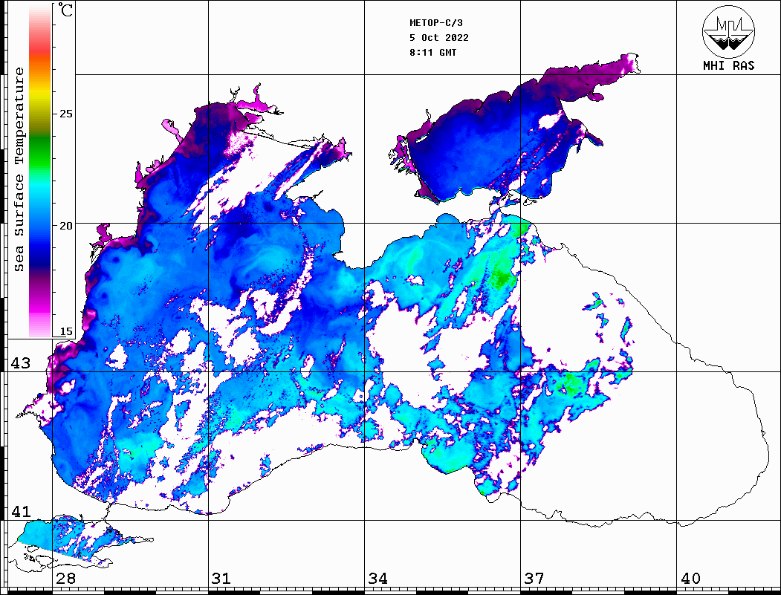Screen dimensions: 781x595
Task: Click longitude label 28
Action: tap(65, 579)
